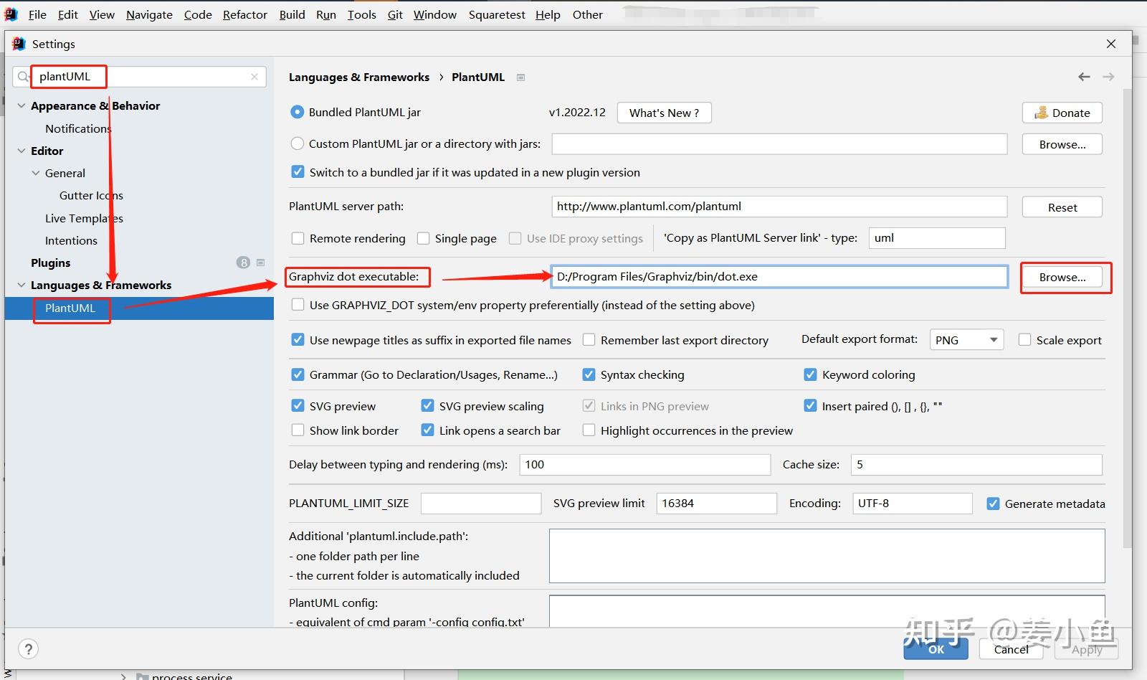Click the settings search input field
This screenshot has width=1147, height=680.
[x=140, y=77]
